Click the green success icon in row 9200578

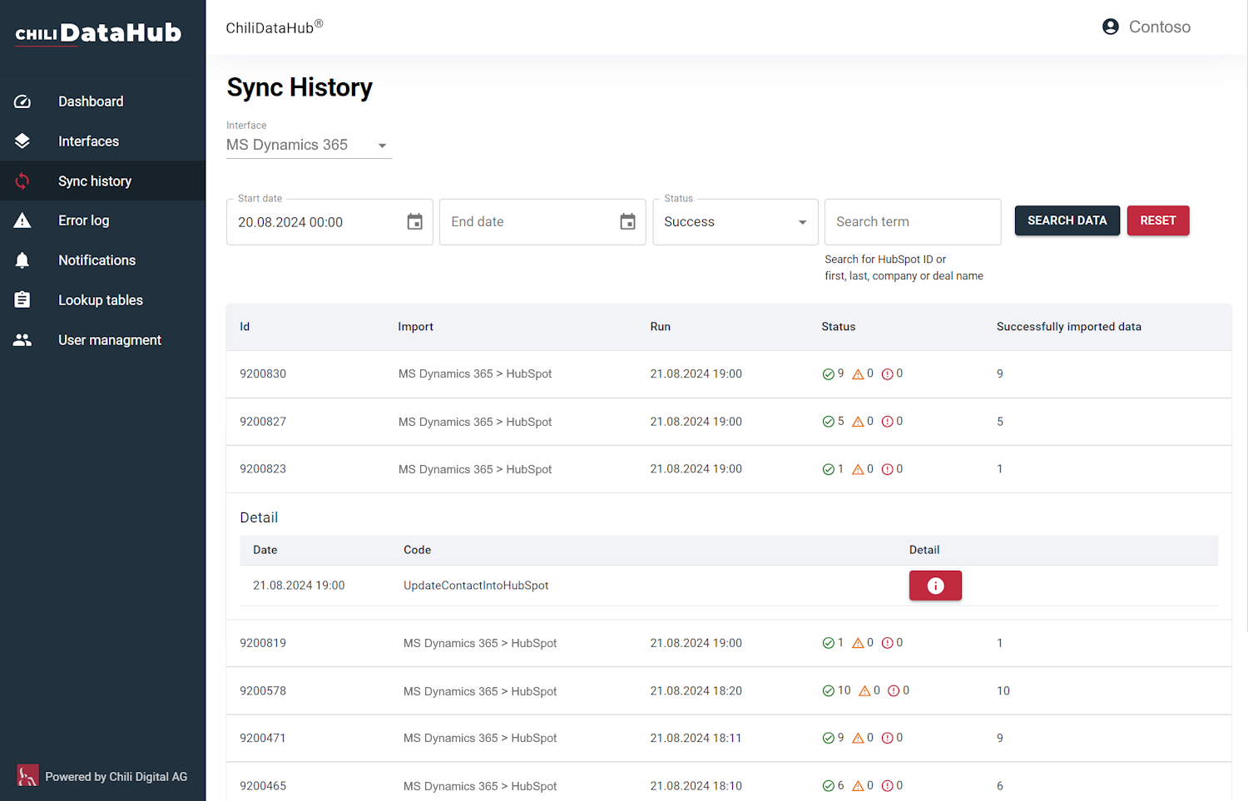pos(828,690)
